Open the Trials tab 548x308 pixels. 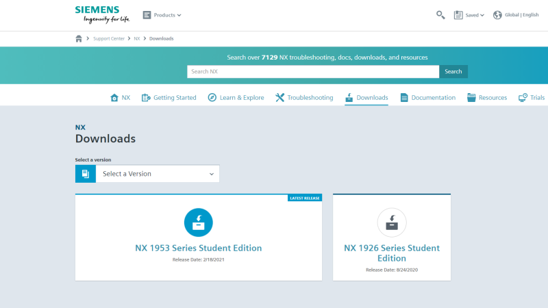[x=537, y=97]
